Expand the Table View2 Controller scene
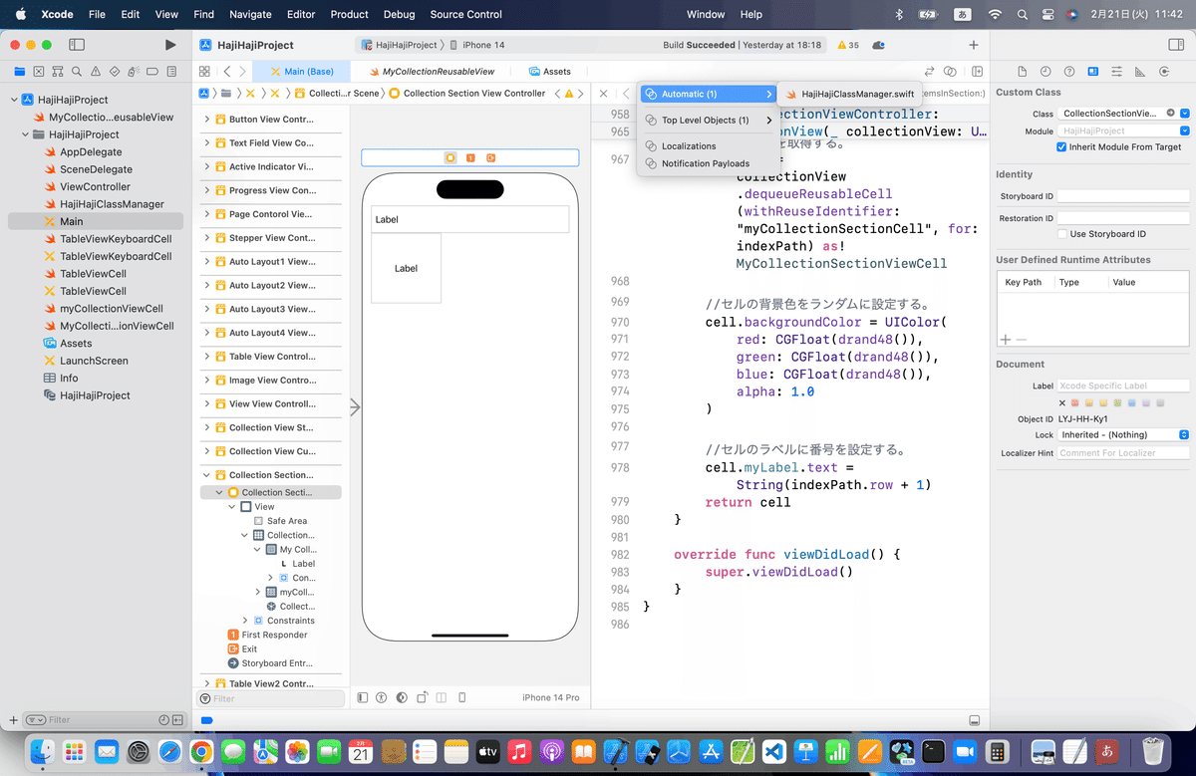Viewport: 1196px width, 776px height. (x=207, y=683)
